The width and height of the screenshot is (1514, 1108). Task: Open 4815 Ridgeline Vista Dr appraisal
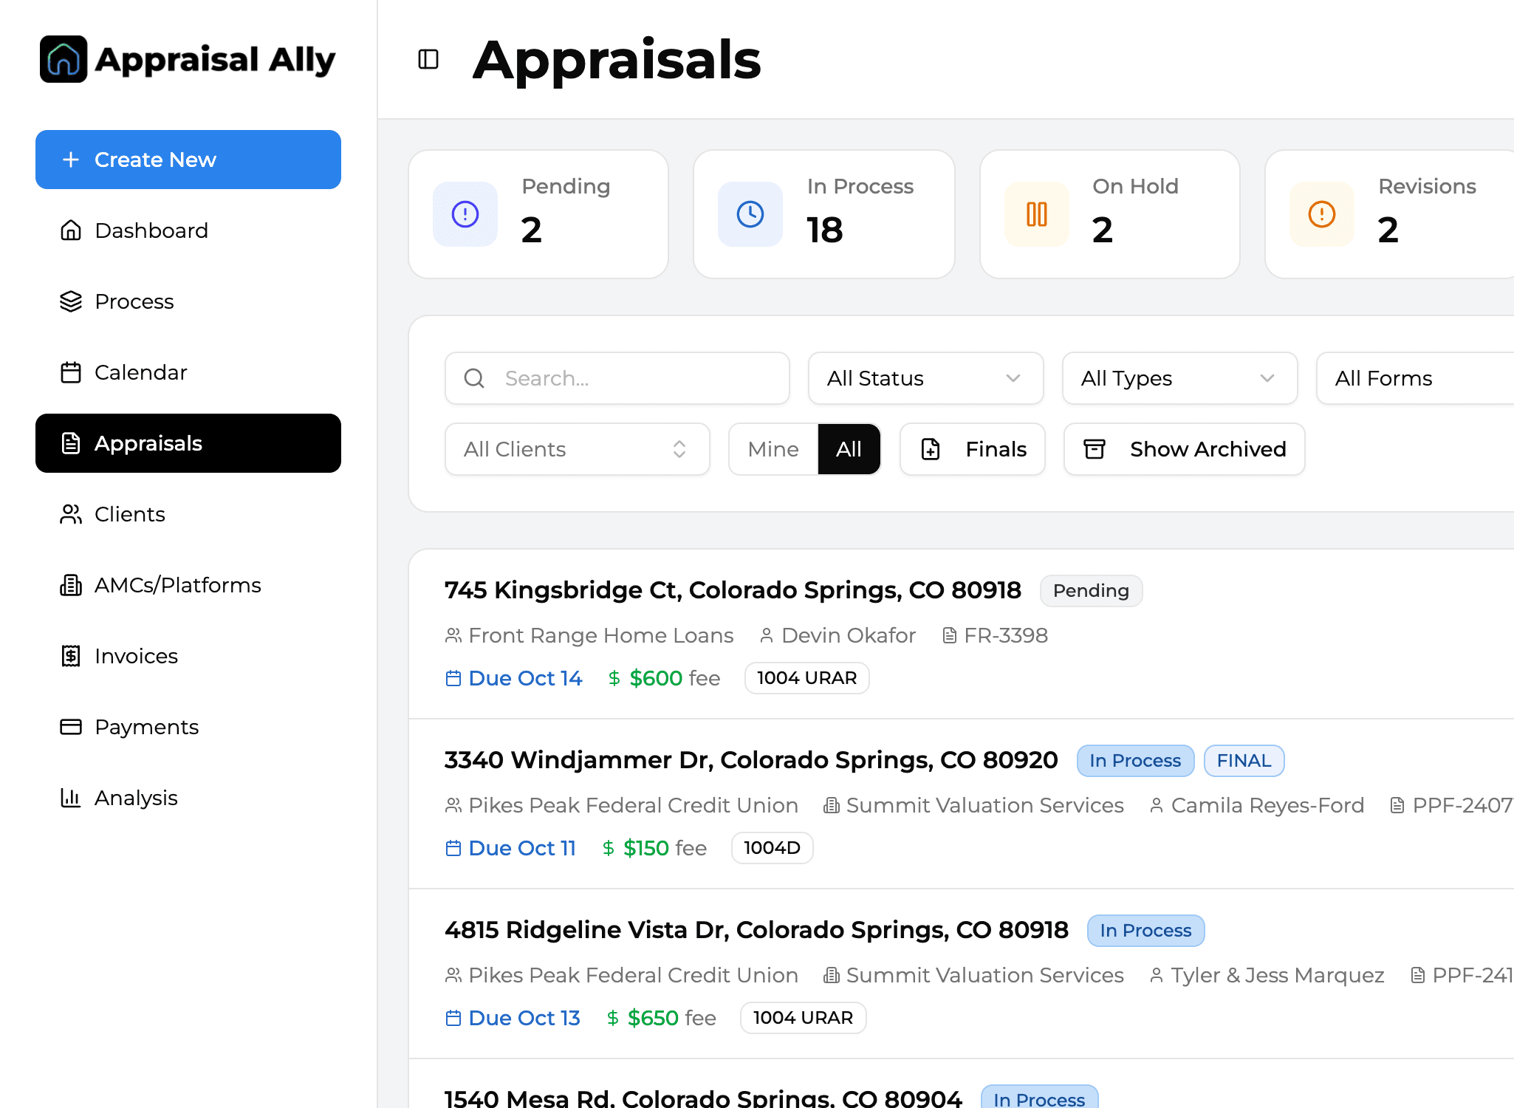756,930
